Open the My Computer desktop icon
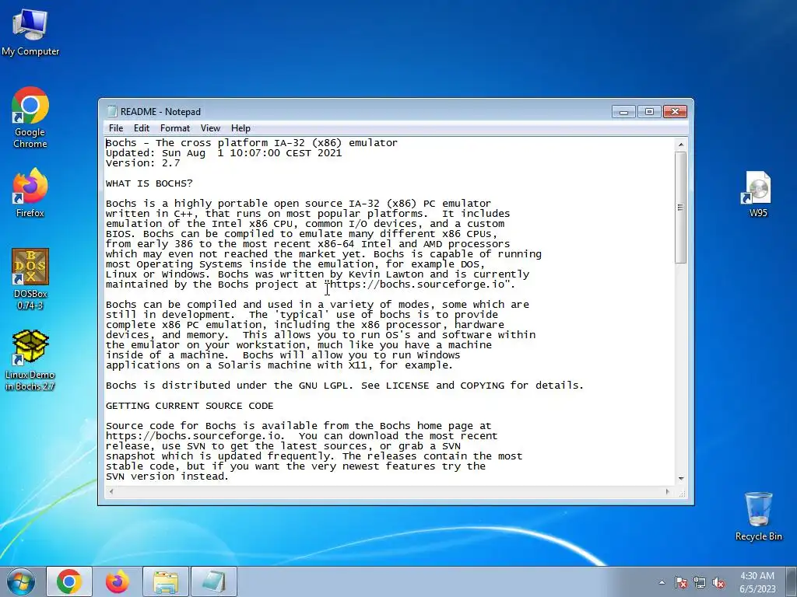The height and width of the screenshot is (597, 797). point(30,33)
